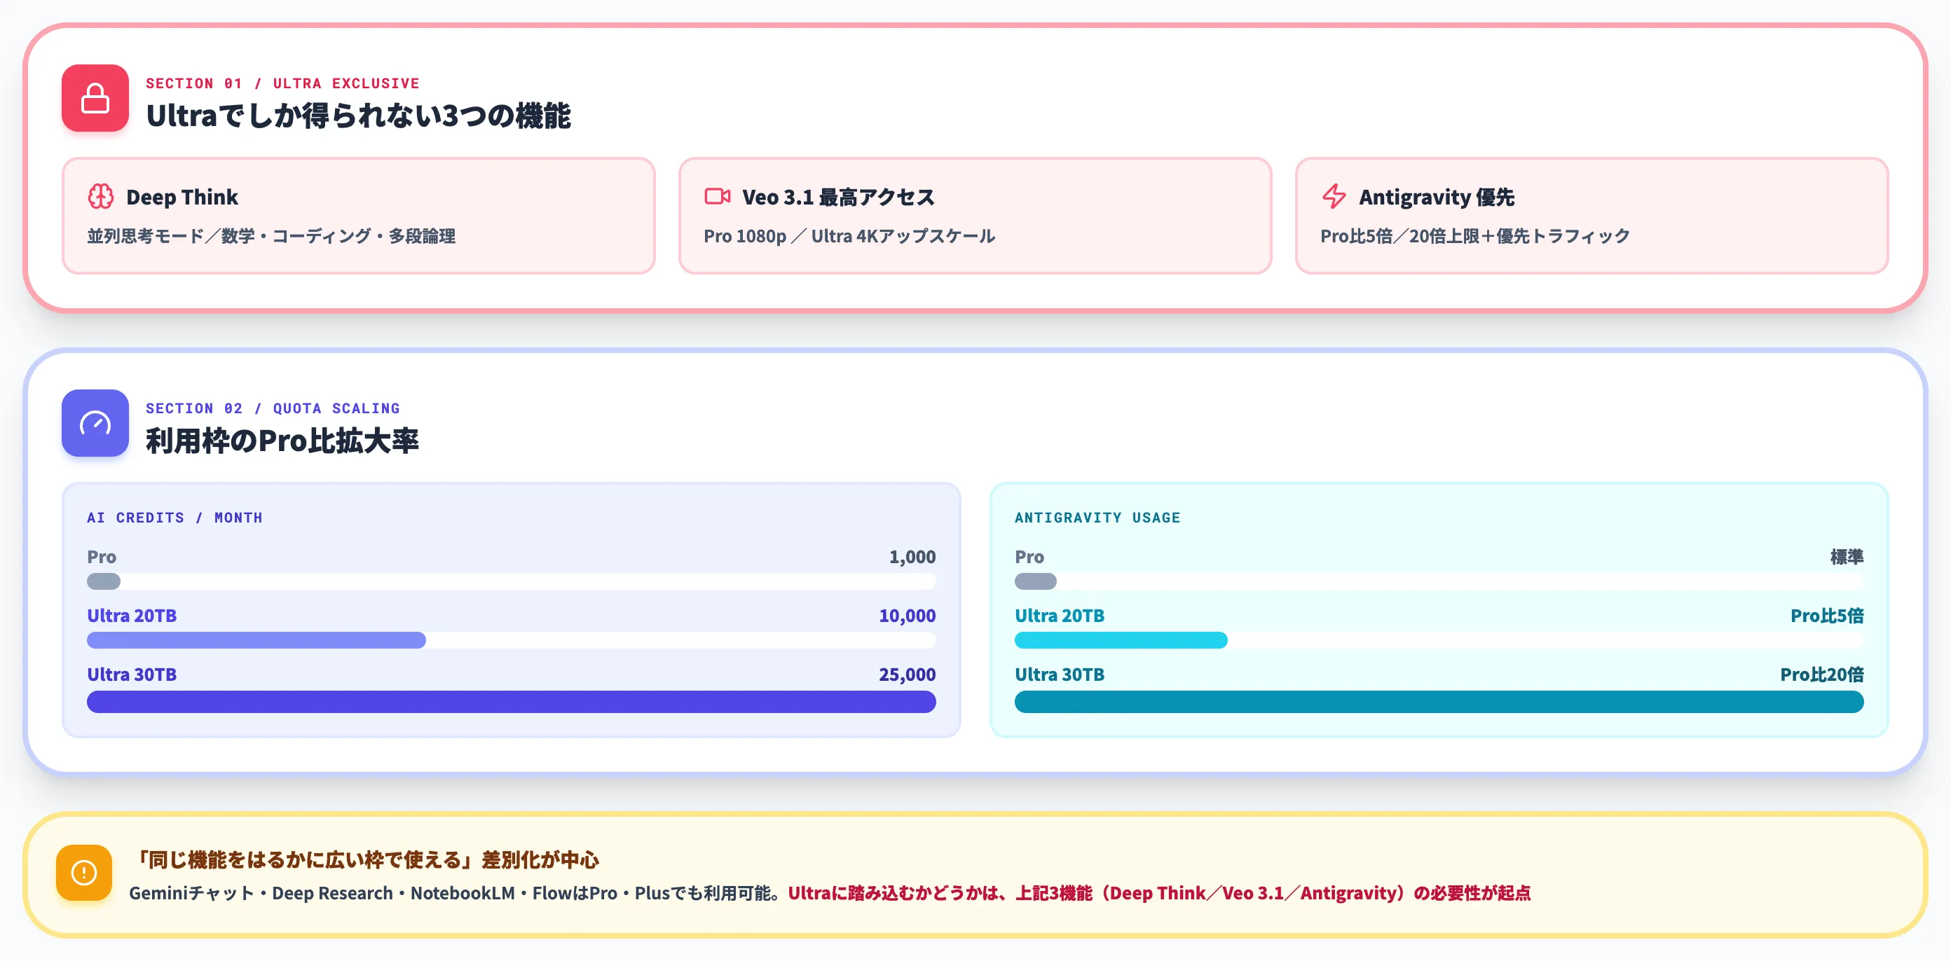Click the Ultra 30TB Antigravity usage bar
The image size is (1951, 961).
pos(1439,701)
